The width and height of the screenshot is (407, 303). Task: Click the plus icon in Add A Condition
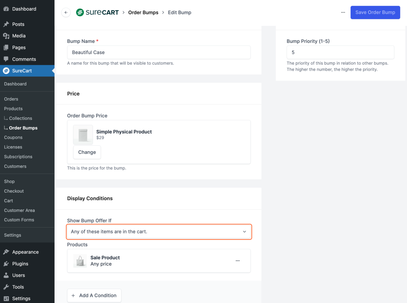(x=73, y=295)
